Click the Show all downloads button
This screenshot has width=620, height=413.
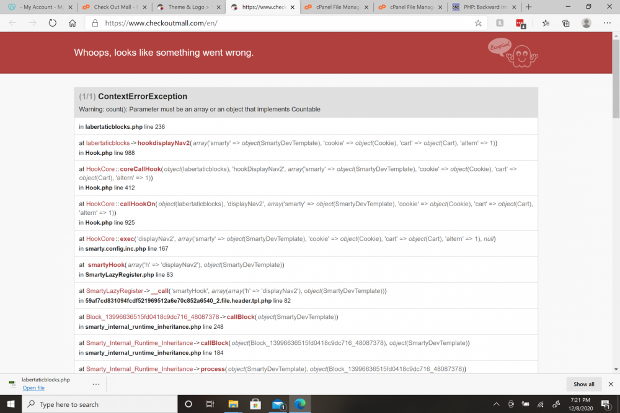(x=583, y=383)
